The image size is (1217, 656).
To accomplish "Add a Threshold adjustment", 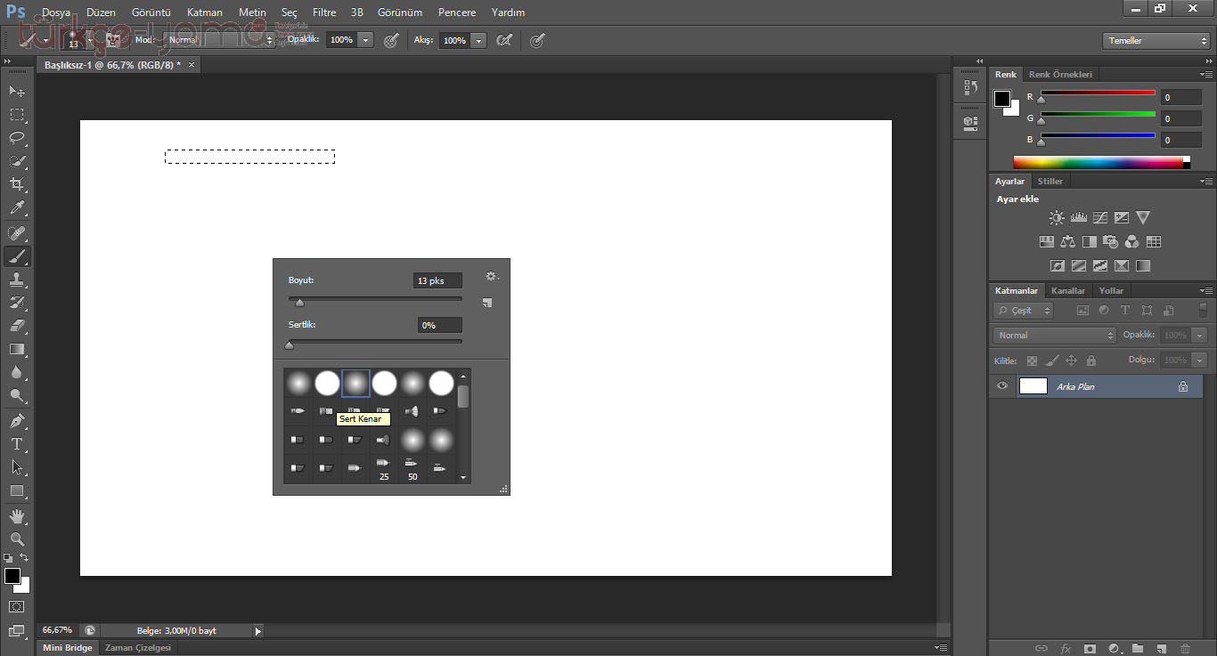I will (x=1100, y=265).
